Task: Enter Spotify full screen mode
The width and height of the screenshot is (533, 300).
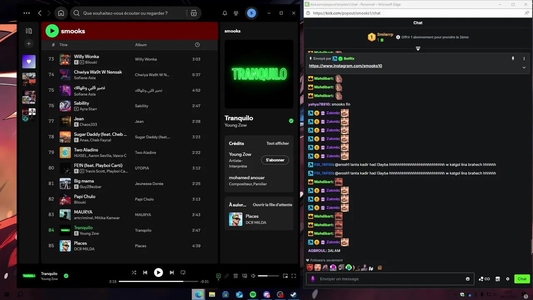Action: (x=294, y=276)
